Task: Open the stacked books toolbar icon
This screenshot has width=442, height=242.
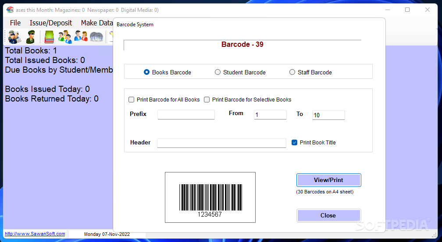Action: (x=49, y=37)
